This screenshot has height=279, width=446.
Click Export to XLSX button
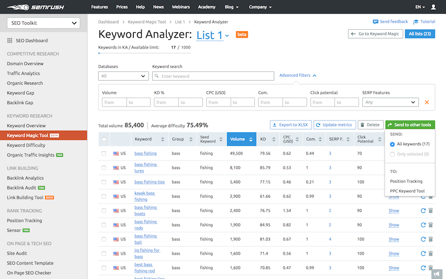[x=291, y=125]
